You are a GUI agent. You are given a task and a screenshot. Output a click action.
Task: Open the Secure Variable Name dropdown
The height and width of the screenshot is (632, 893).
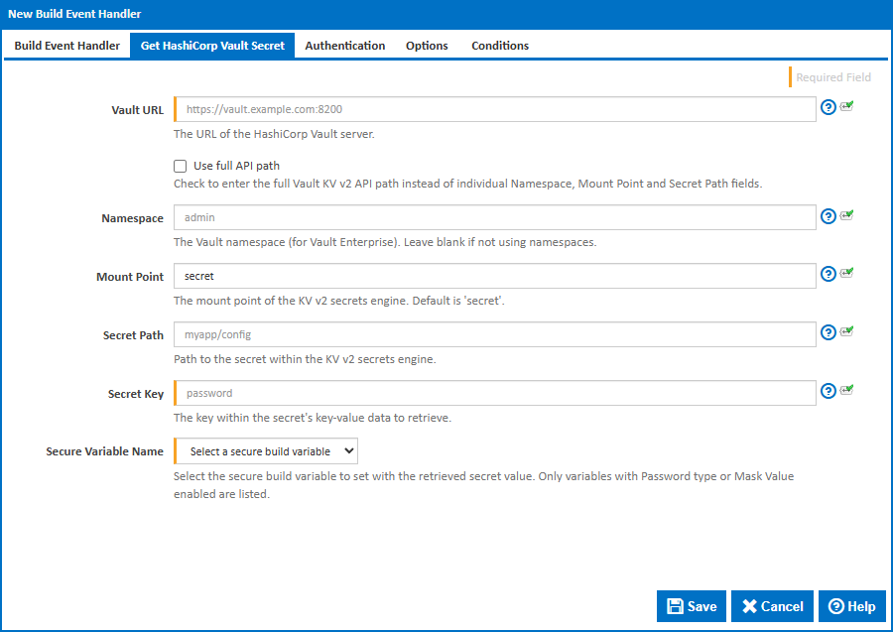(x=266, y=451)
